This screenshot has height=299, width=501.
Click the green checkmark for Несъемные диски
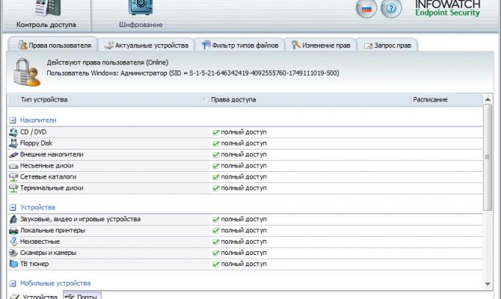pyautogui.click(x=216, y=166)
